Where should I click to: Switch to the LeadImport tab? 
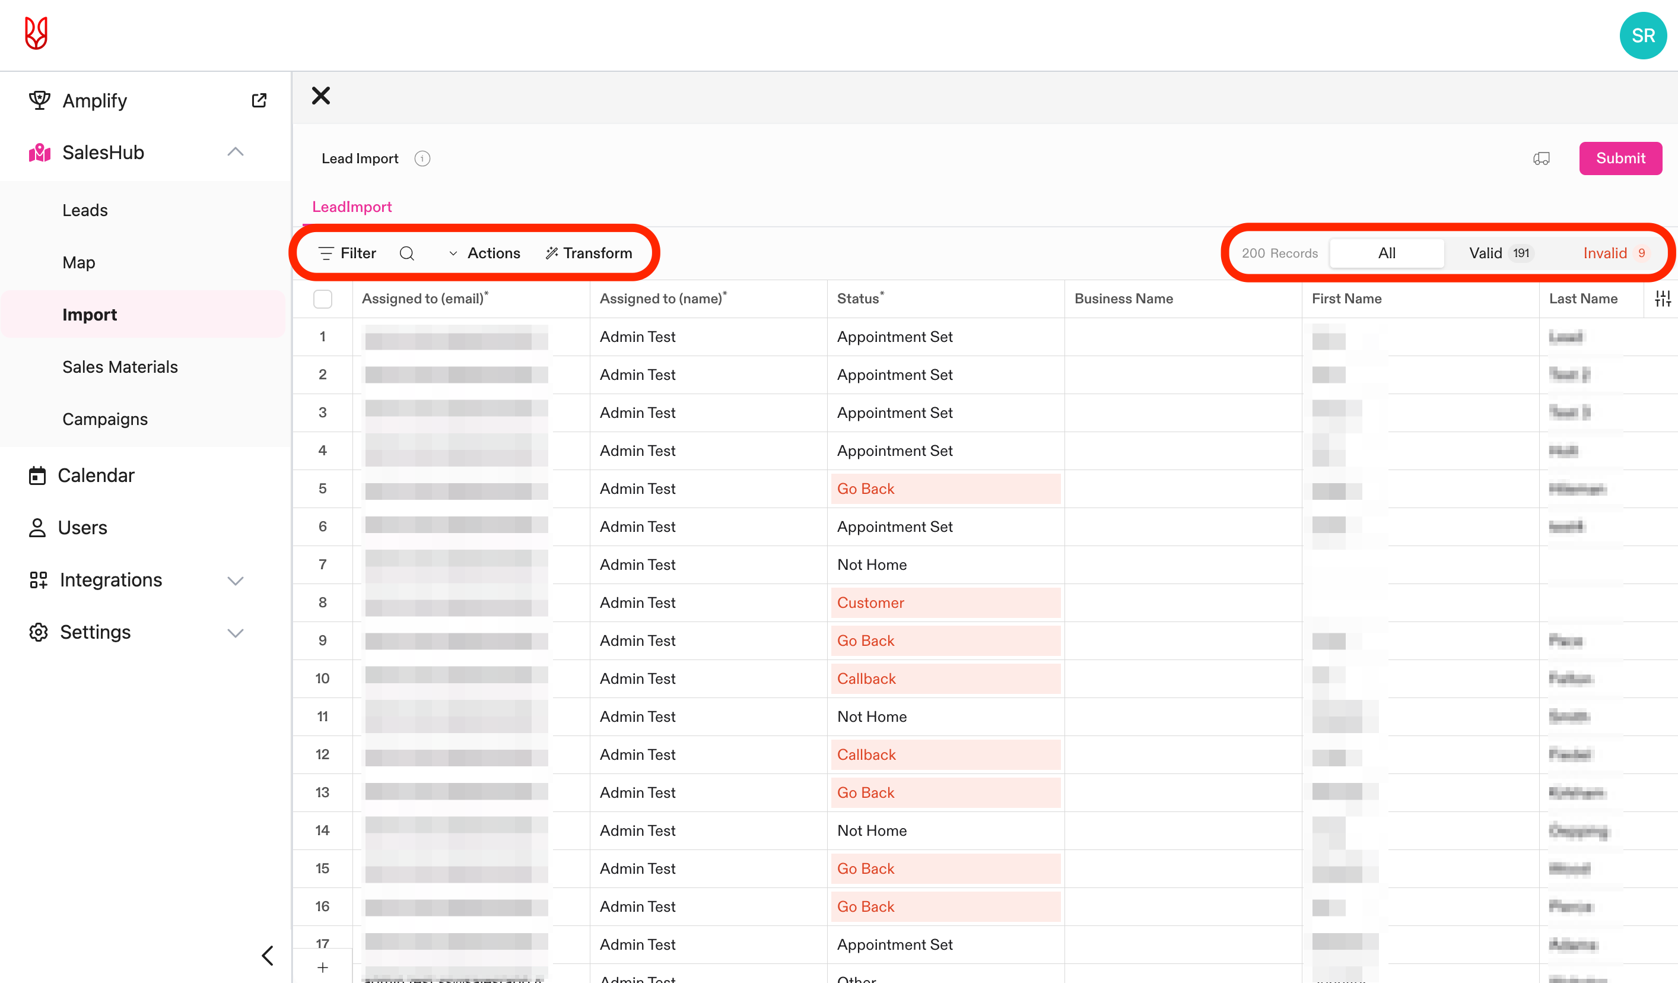coord(352,207)
